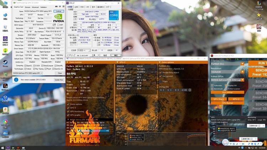This screenshot has height=150, width=267.
Task: Toggle the UEFI checkbox in GPU-Z
Action: click(x=58, y=25)
